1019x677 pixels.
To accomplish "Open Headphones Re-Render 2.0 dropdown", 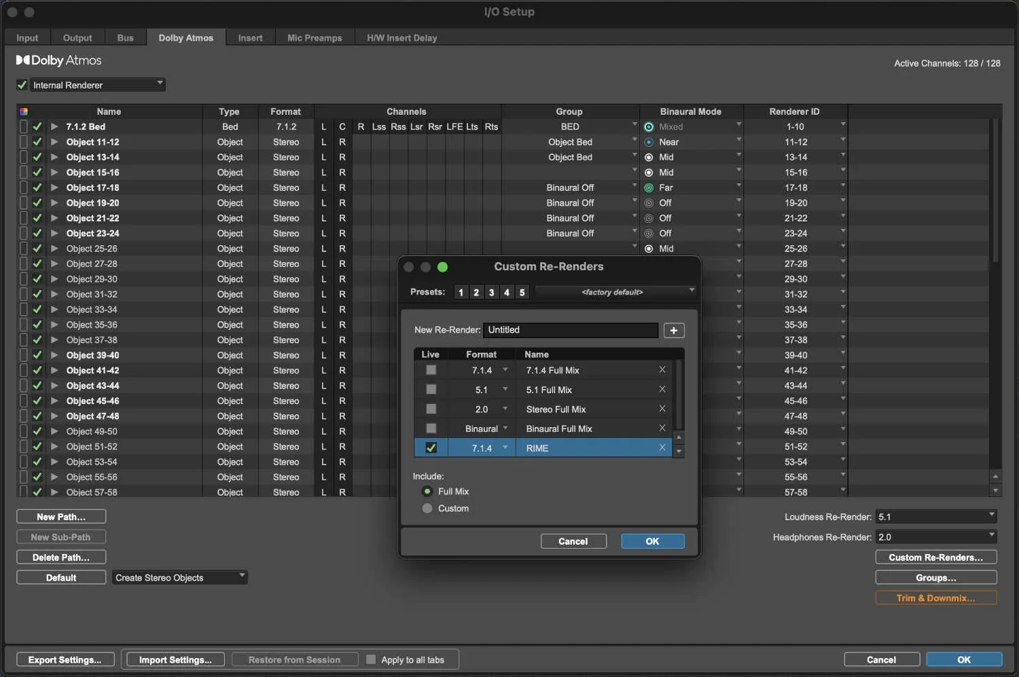I will [937, 537].
